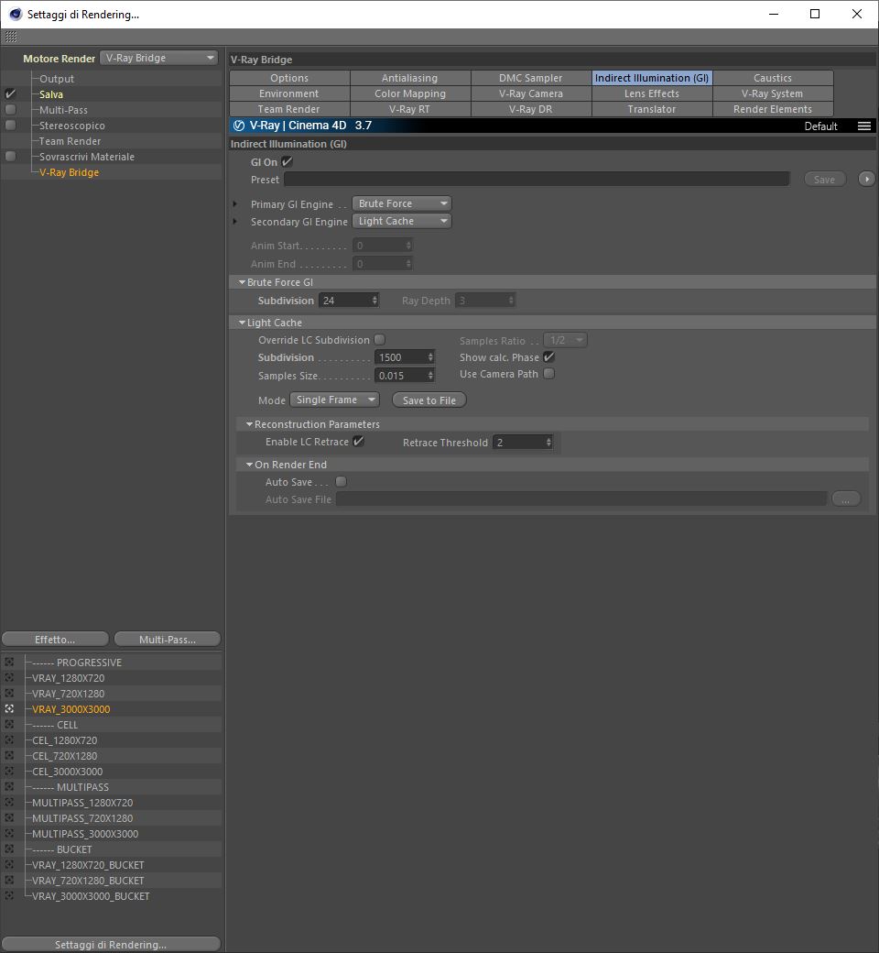
Task: Click the icon beside the CEL_1280X720 preset
Action: 9,740
